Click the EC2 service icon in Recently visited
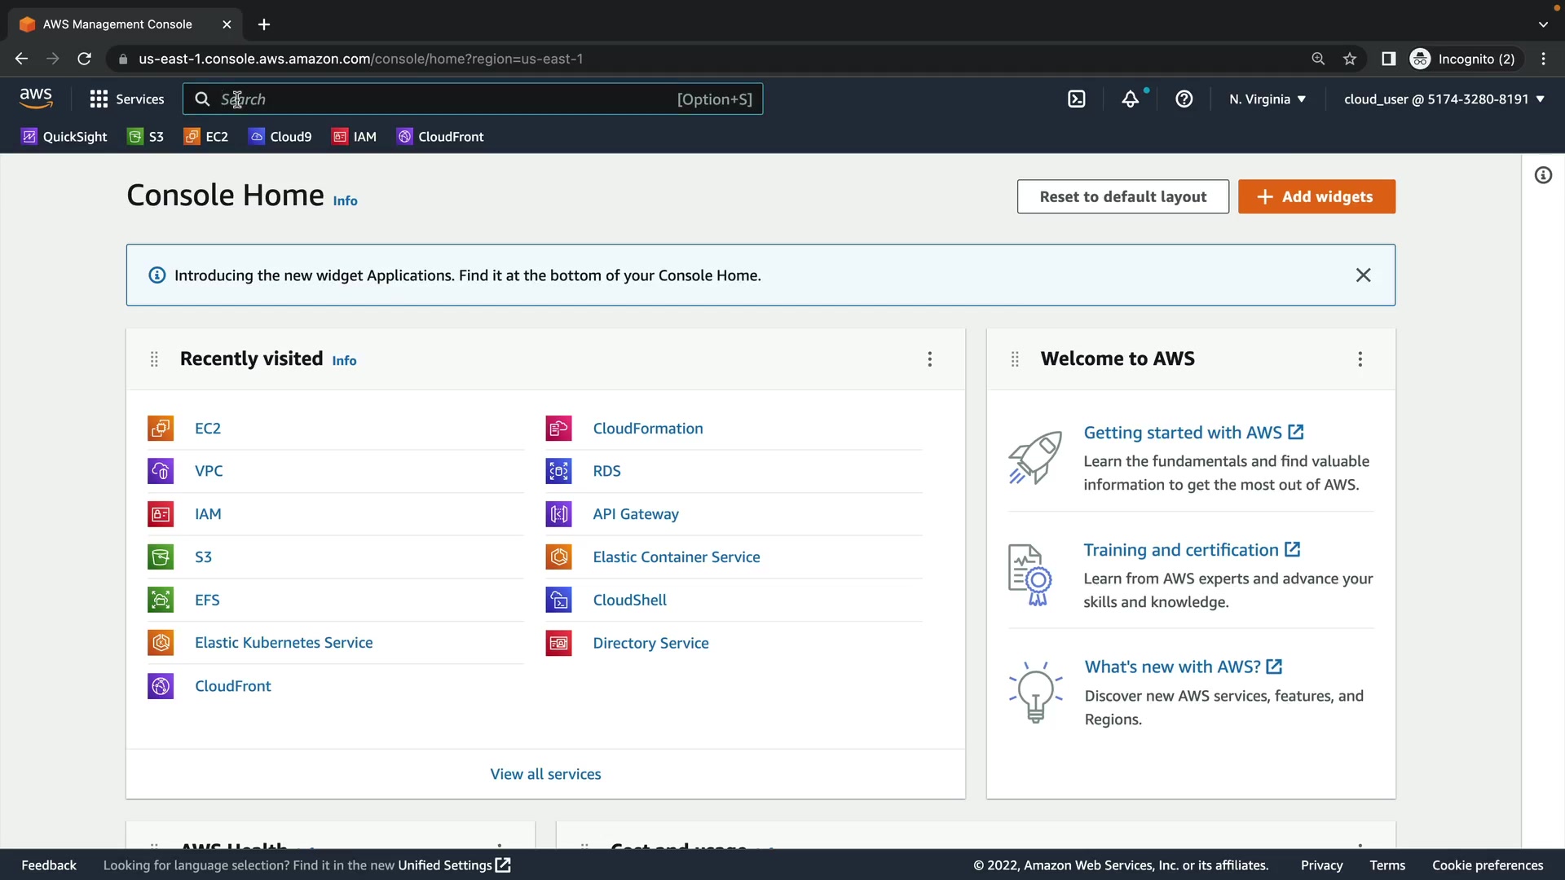The width and height of the screenshot is (1565, 880). 161,429
